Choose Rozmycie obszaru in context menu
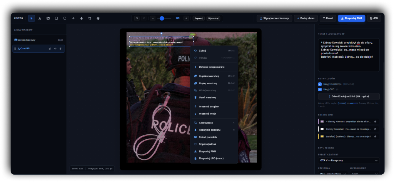The image size is (394, 182). tap(214, 130)
